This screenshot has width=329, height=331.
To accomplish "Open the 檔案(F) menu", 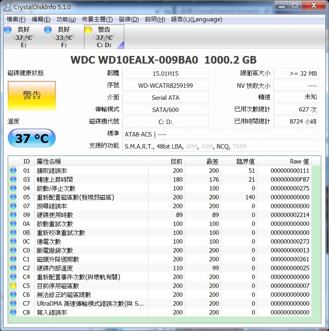I will point(16,19).
